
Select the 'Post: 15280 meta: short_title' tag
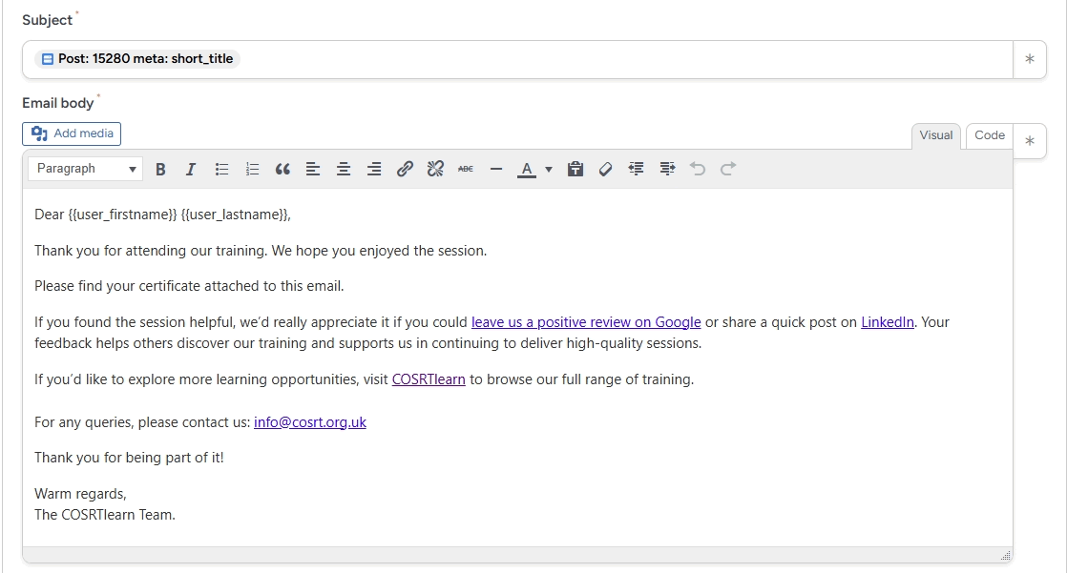coord(137,59)
